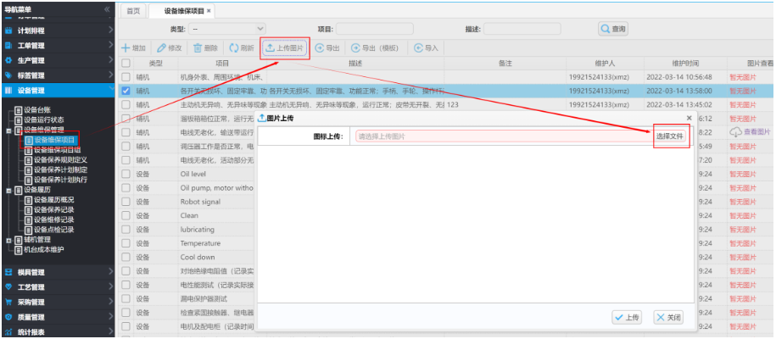
Task: Collapse the 设备维保管理 tree node
Action: 8,131
